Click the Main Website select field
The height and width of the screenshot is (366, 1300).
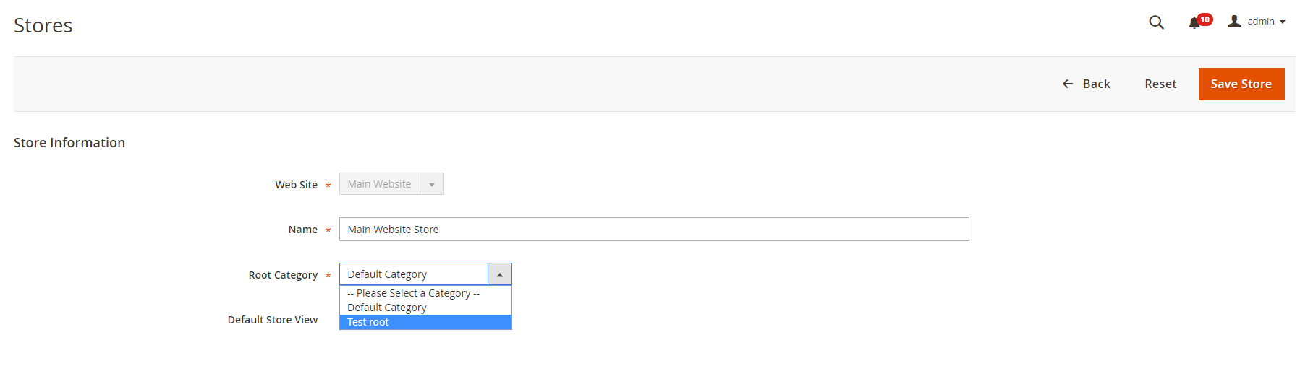pyautogui.click(x=391, y=184)
